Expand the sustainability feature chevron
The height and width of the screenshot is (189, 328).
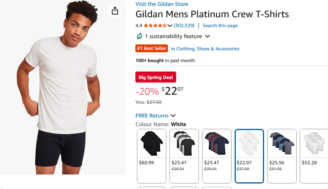click(x=208, y=37)
